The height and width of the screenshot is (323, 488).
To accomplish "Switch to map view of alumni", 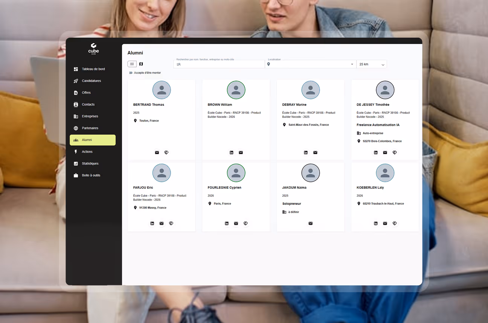I will tap(141, 64).
